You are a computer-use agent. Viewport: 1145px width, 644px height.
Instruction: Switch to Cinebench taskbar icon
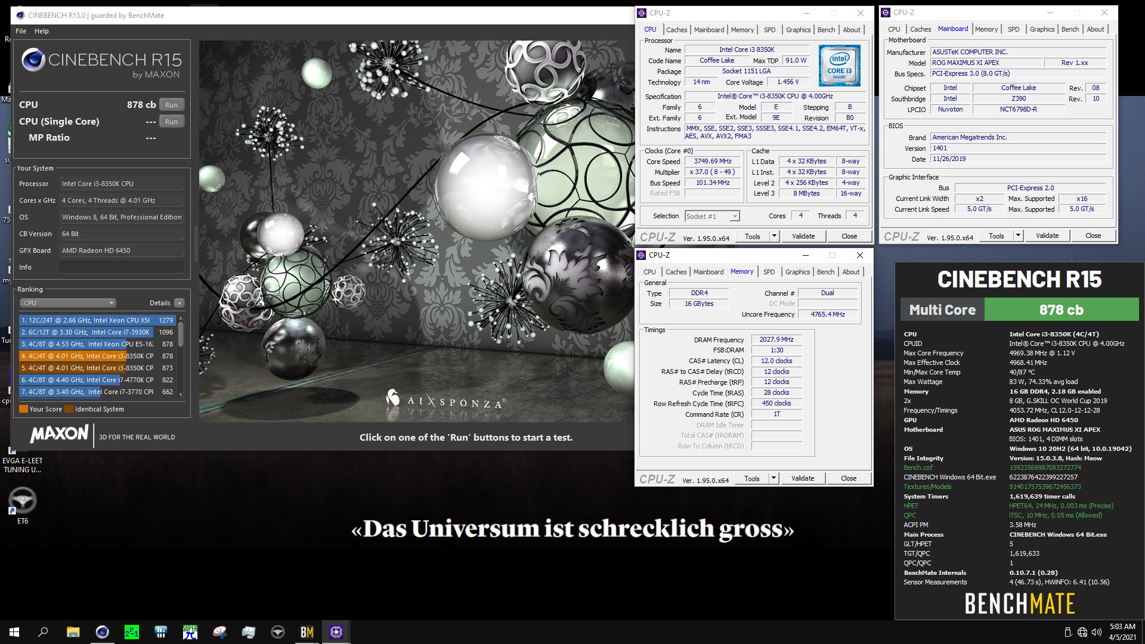tap(102, 632)
